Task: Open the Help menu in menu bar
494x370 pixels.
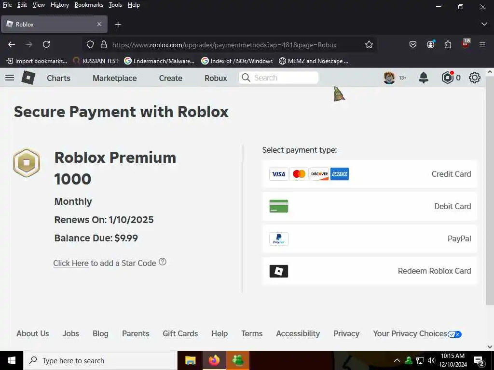Action: (x=134, y=5)
